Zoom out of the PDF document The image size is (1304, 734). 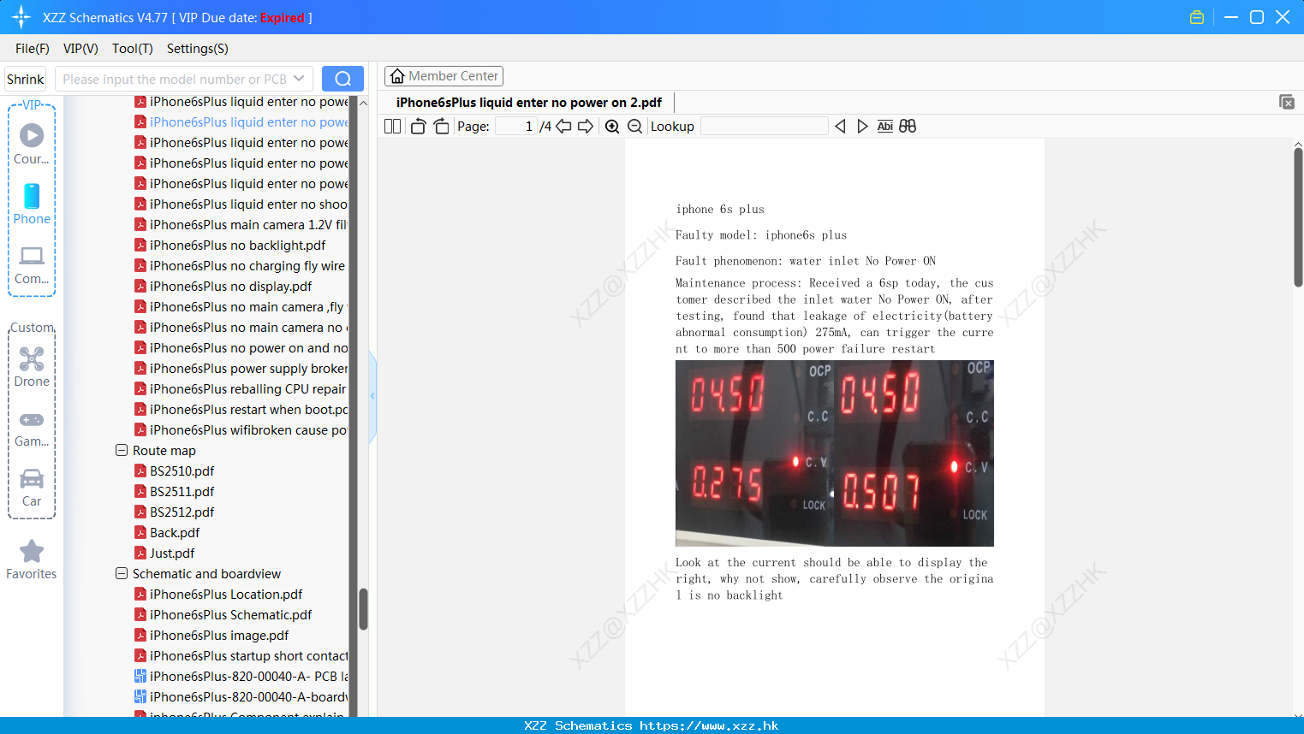[634, 127]
